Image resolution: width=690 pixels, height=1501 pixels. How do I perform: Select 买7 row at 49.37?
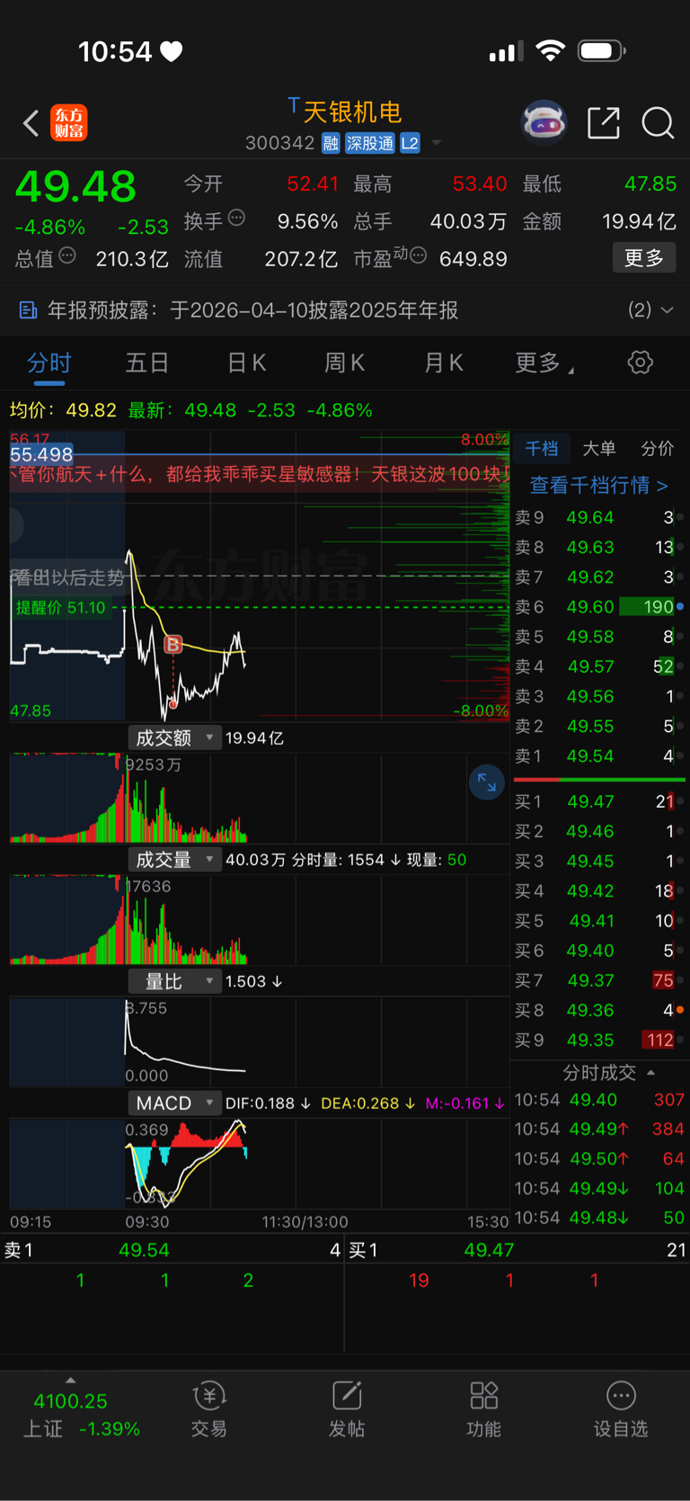tap(598, 980)
